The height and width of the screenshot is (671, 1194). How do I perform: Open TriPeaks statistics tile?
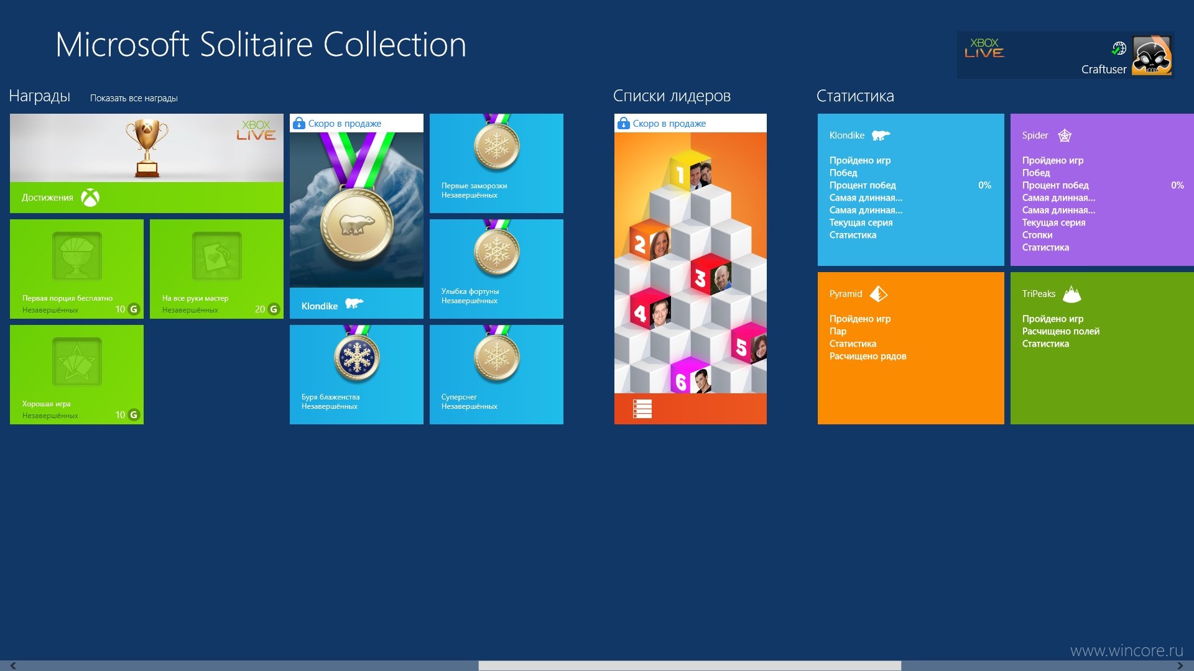(1102, 348)
